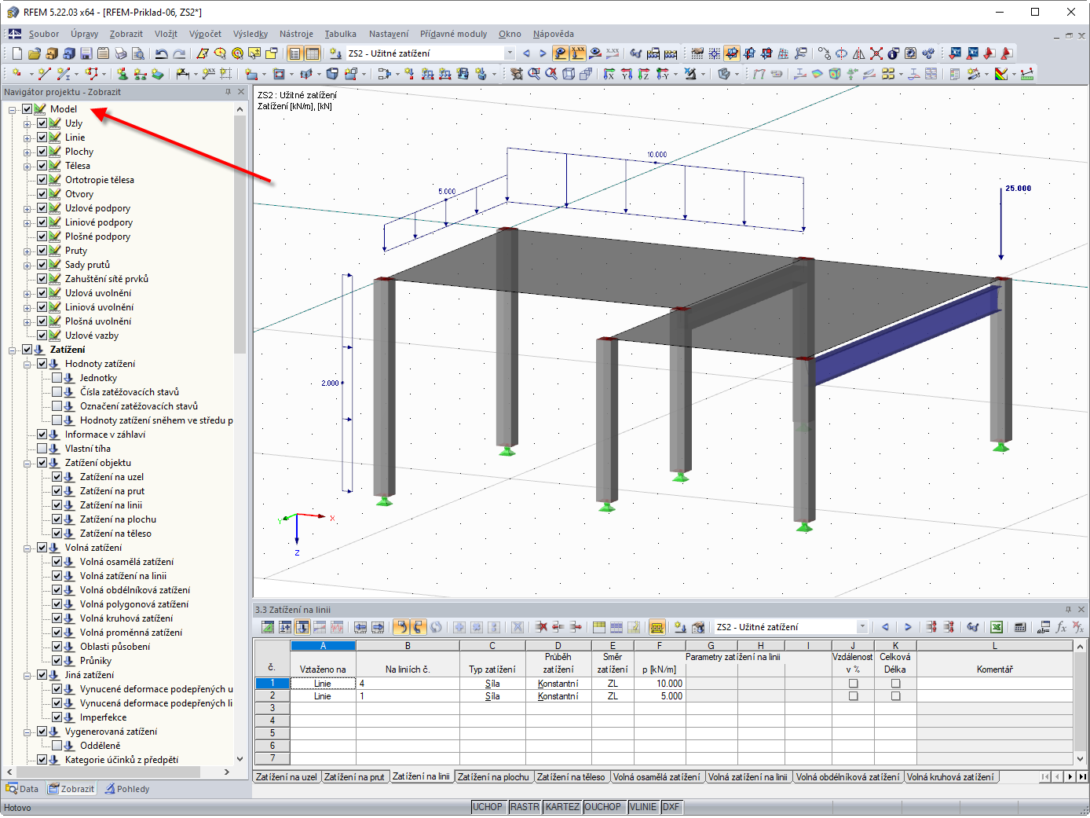Image resolution: width=1090 pixels, height=818 pixels.
Task: Open the Přídavné moduly menu
Action: click(453, 34)
